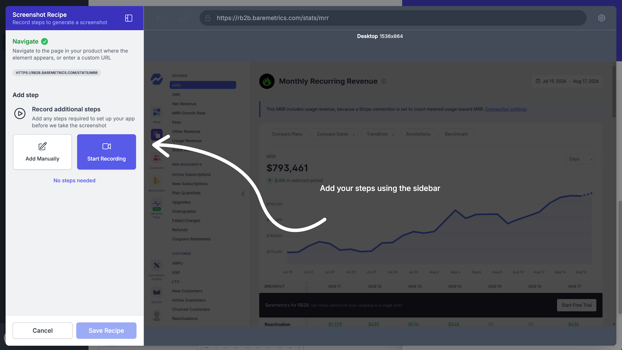Screen dimensions: 622x350
Task: Open the settings gear beside the address bar
Action: [x=602, y=18]
